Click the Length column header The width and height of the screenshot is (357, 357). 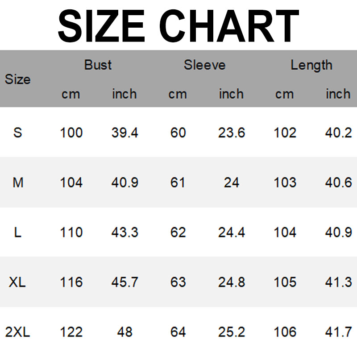pyautogui.click(x=311, y=65)
